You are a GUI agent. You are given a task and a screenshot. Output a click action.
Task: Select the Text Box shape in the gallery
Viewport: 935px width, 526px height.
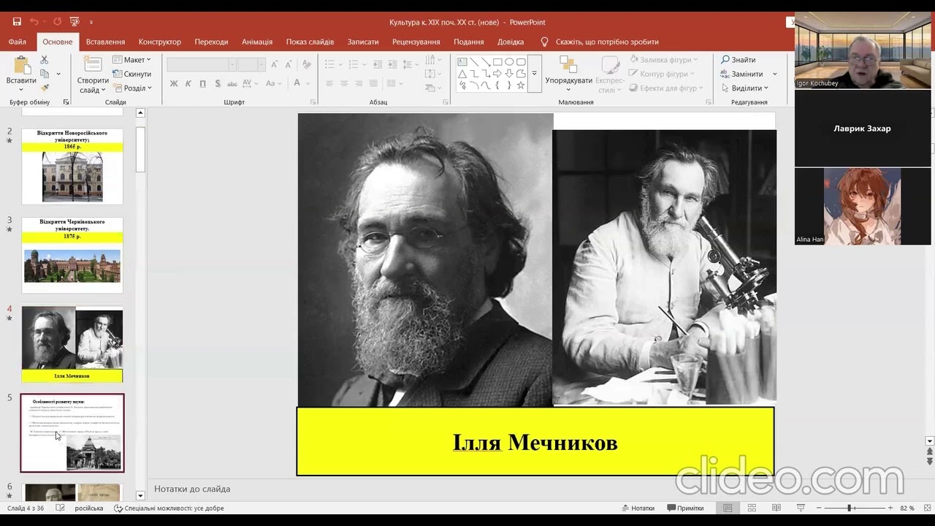(x=462, y=62)
